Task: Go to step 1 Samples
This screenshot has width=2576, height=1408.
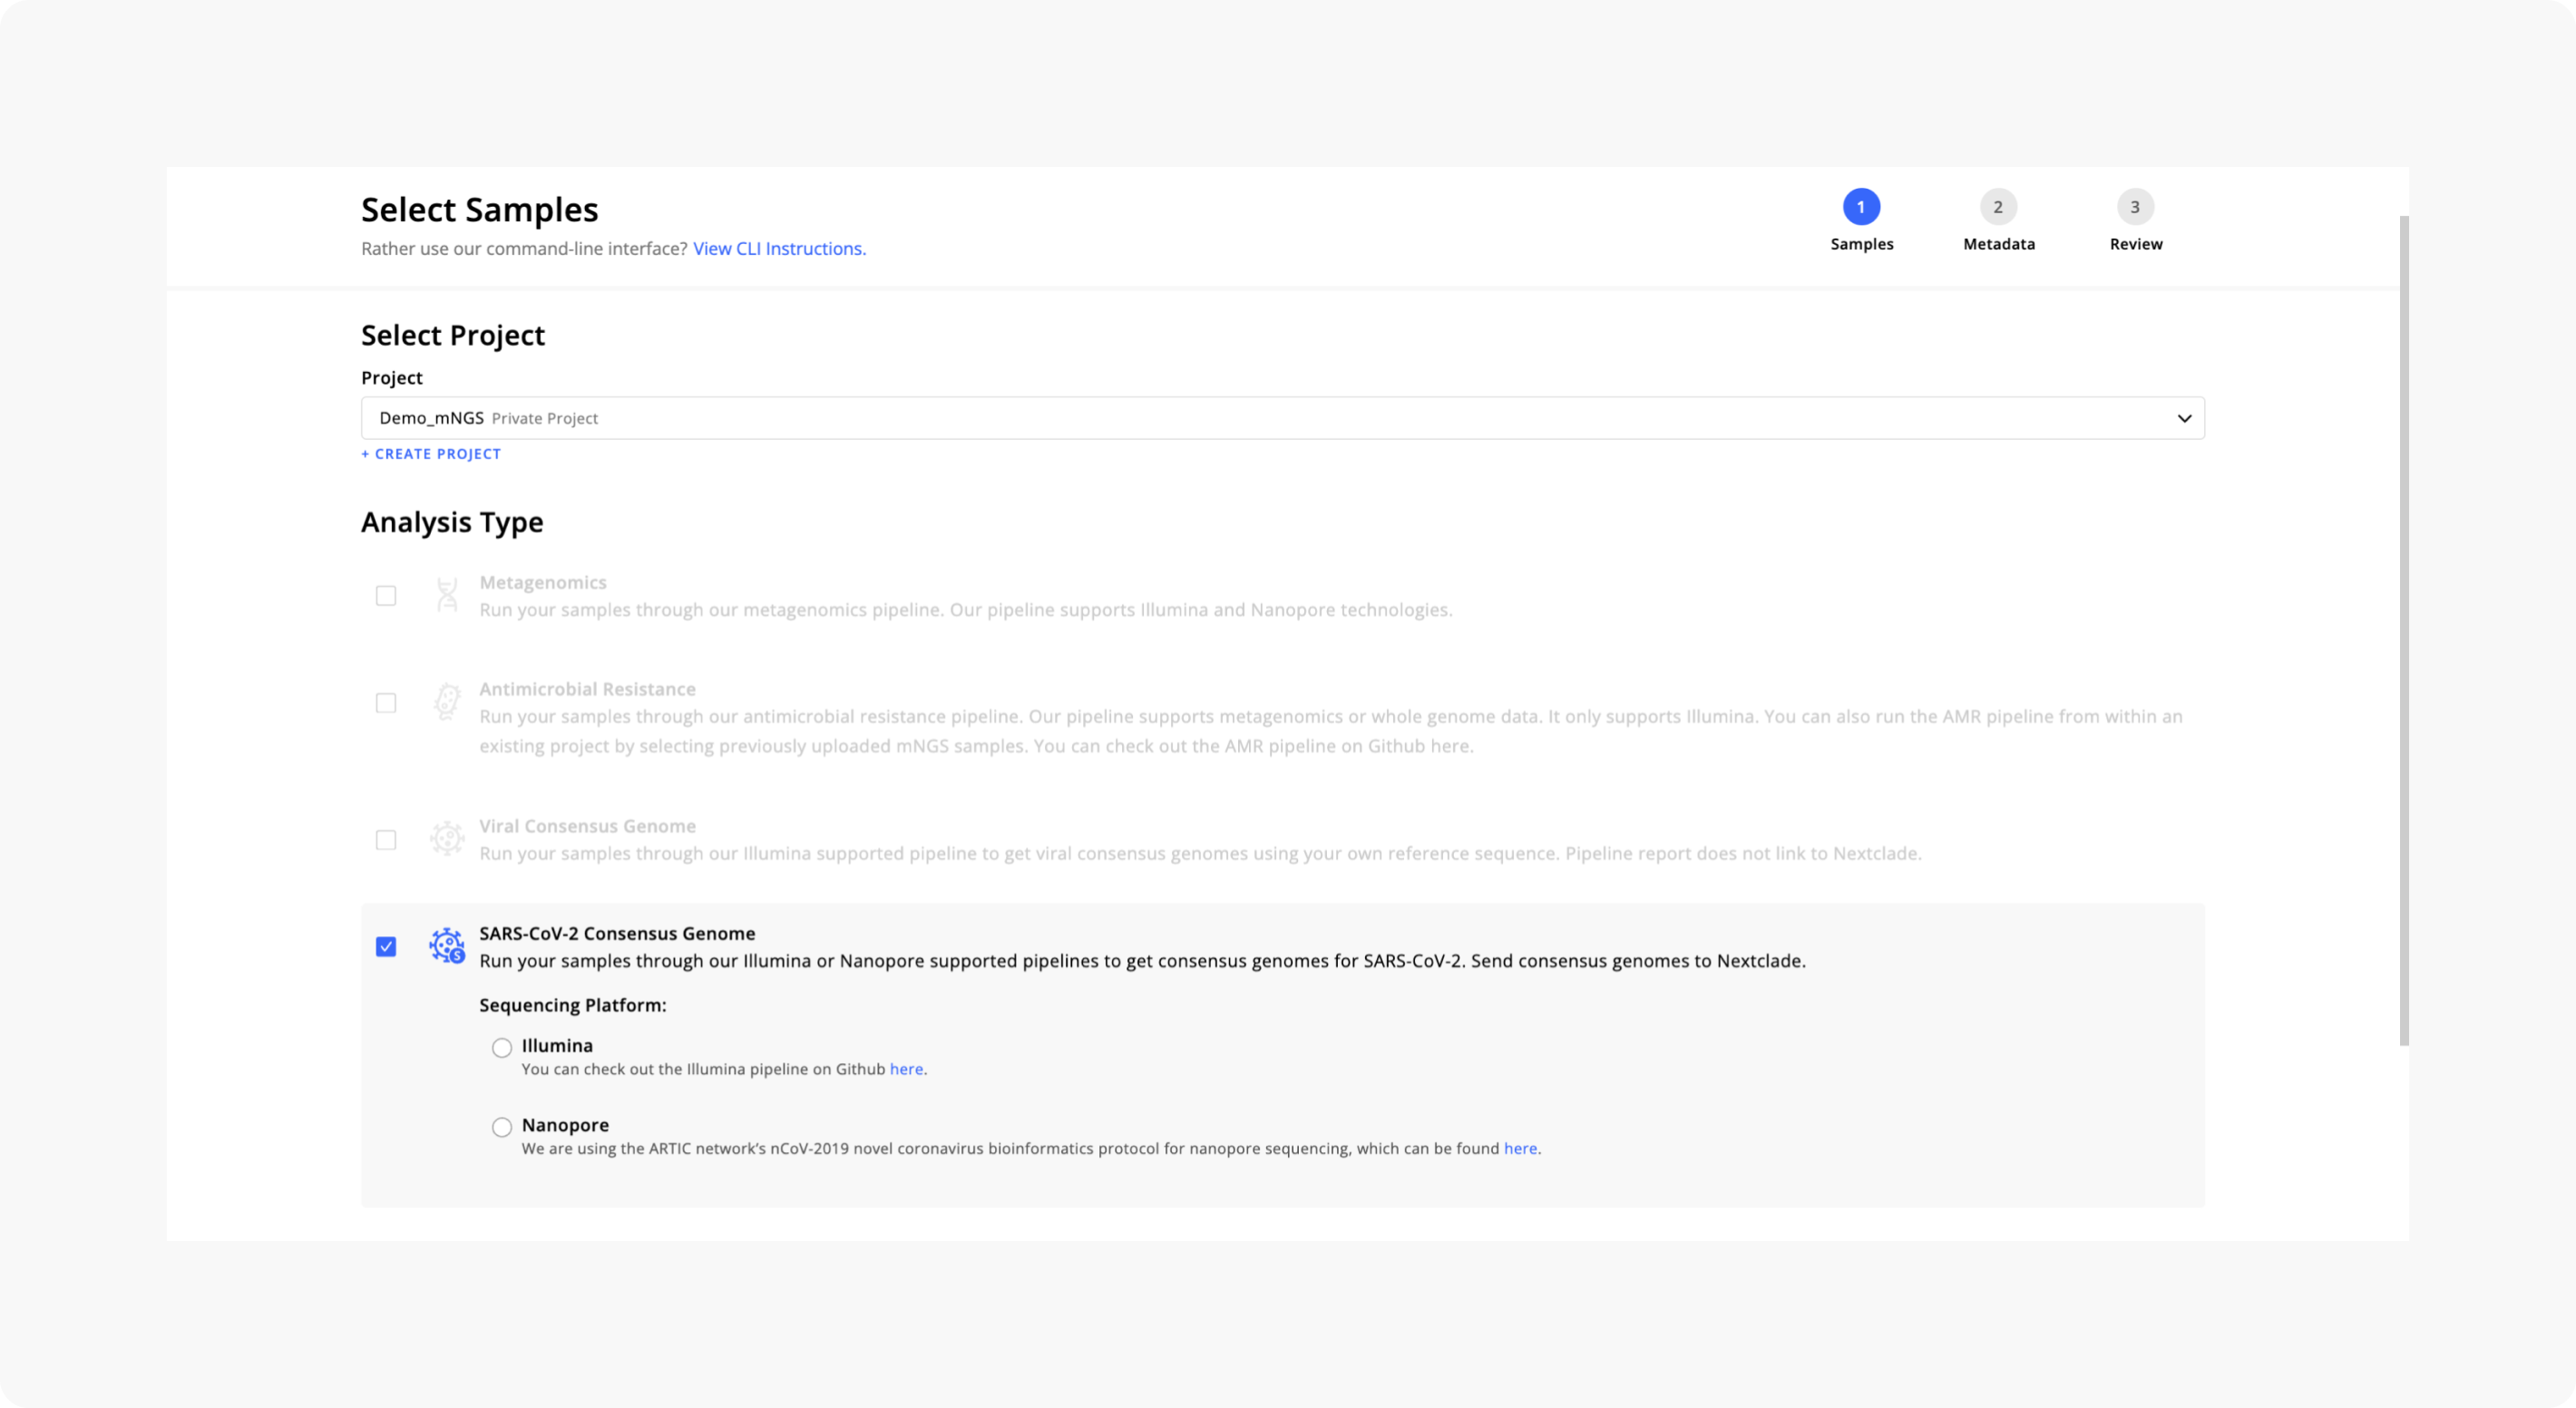Action: pos(1861,221)
